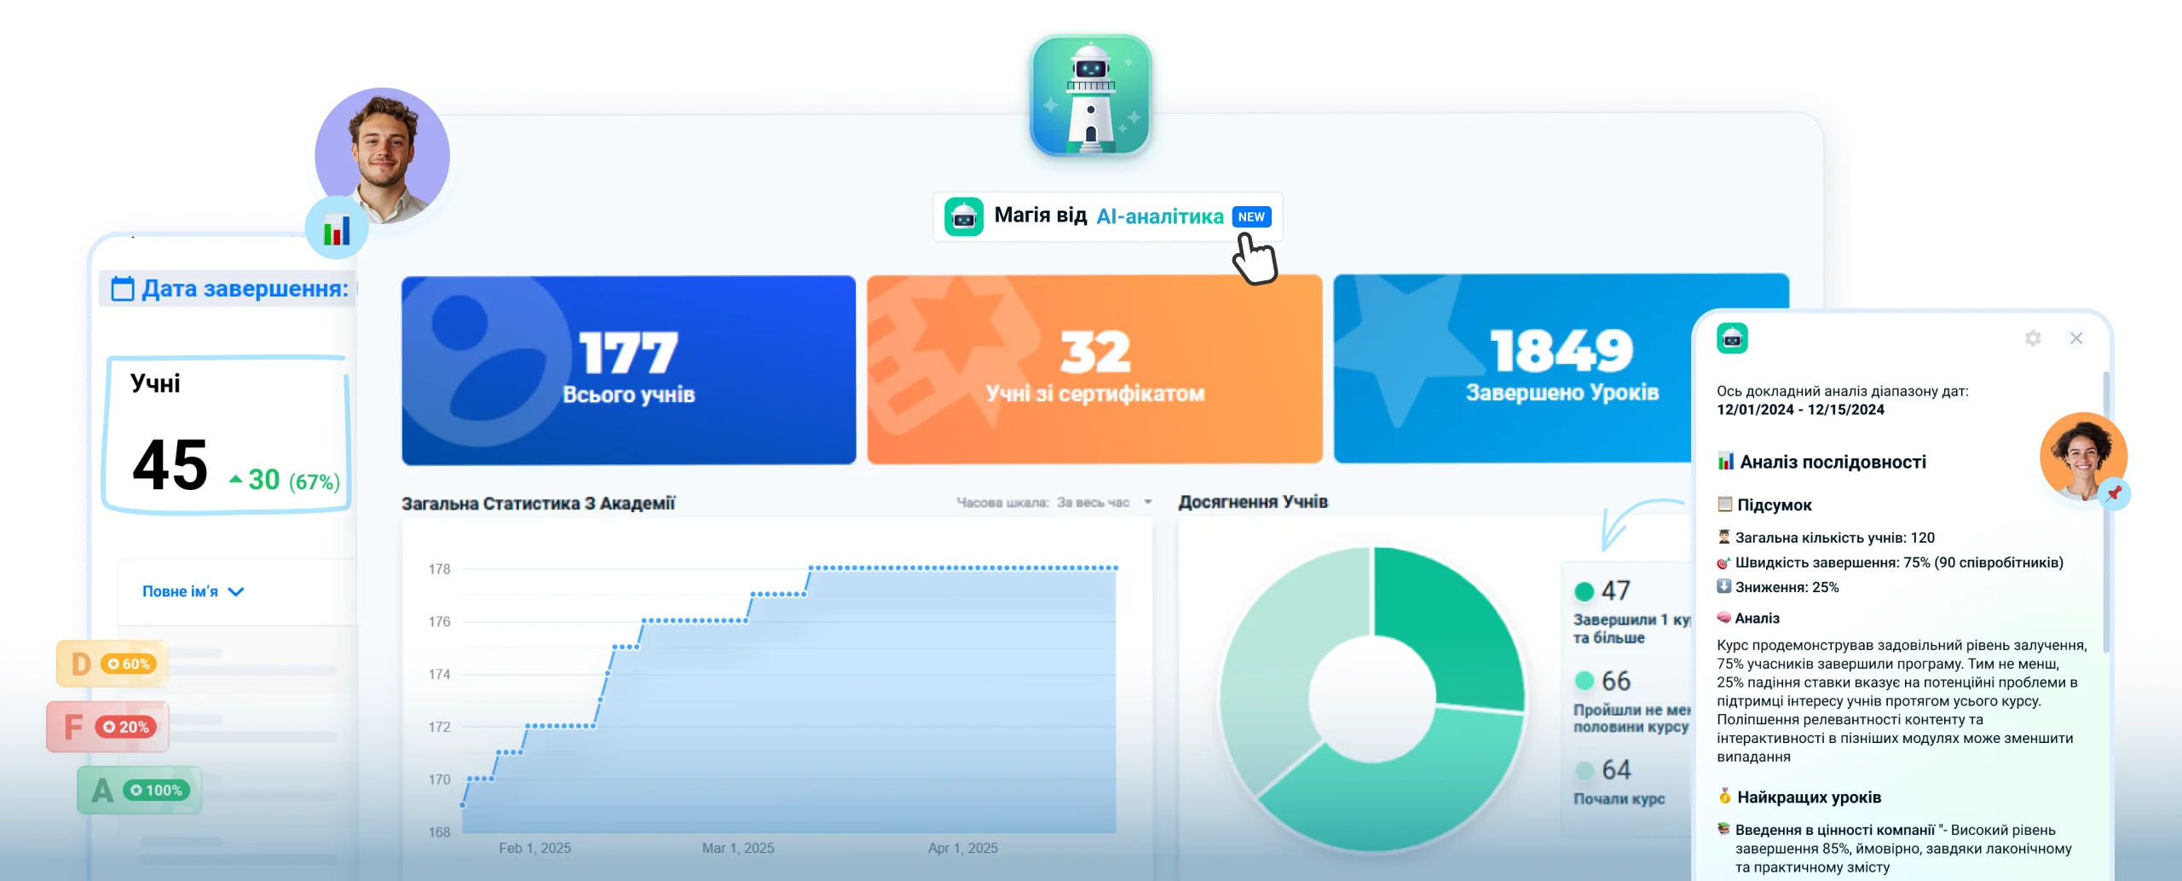
Task: Select the 32 Учні зі сертифікатом card
Action: pyautogui.click(x=1094, y=370)
